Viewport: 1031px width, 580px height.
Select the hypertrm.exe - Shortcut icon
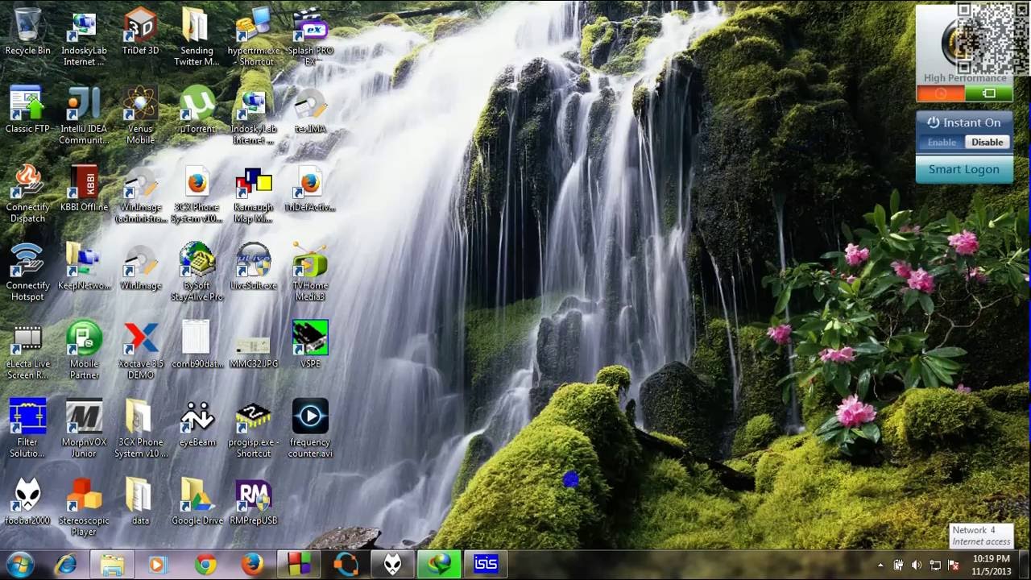coord(254,38)
